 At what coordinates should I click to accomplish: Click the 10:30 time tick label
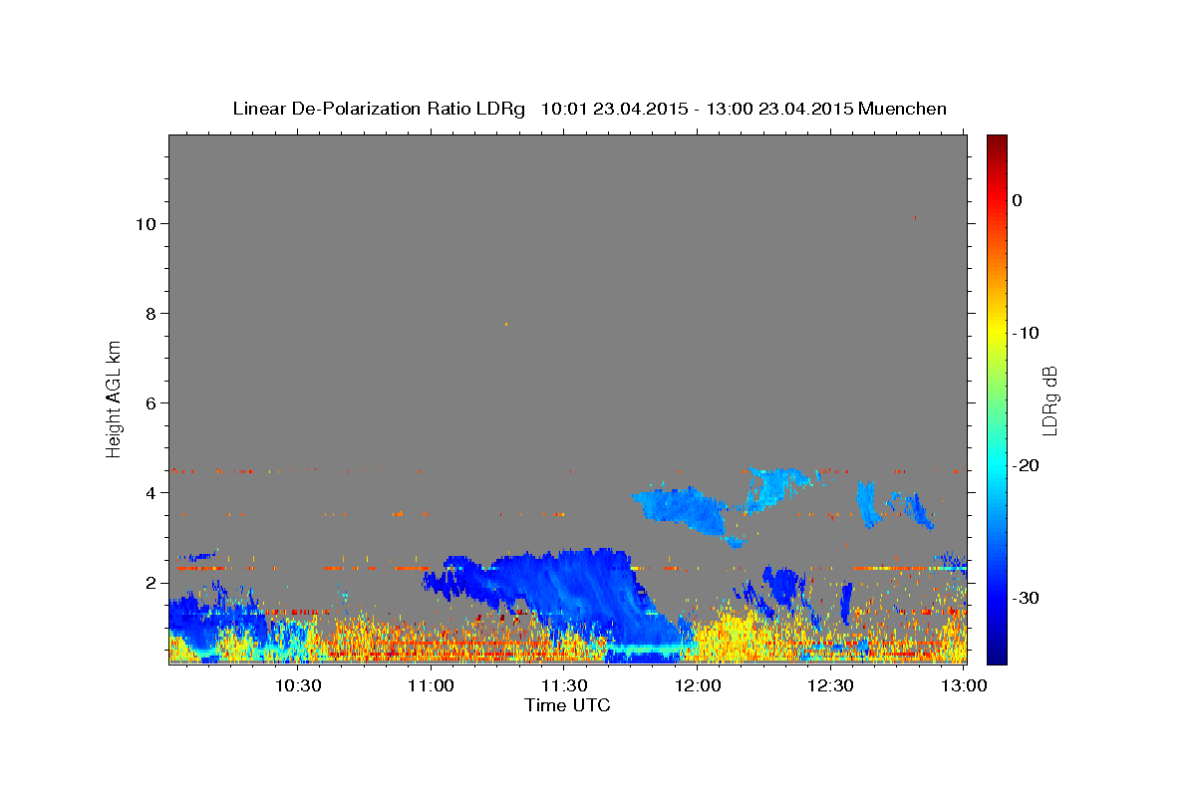297,686
